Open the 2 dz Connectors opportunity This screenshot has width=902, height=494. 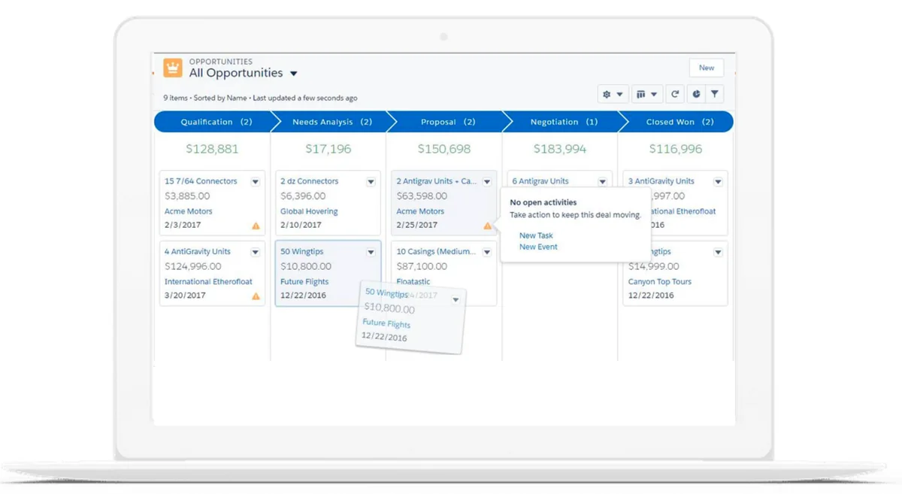pyautogui.click(x=310, y=181)
